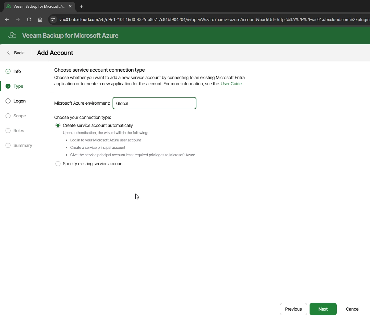Image resolution: width=370 pixels, height=318 pixels.
Task: Click the Veeam cloud logo icon in header
Action: 12,35
